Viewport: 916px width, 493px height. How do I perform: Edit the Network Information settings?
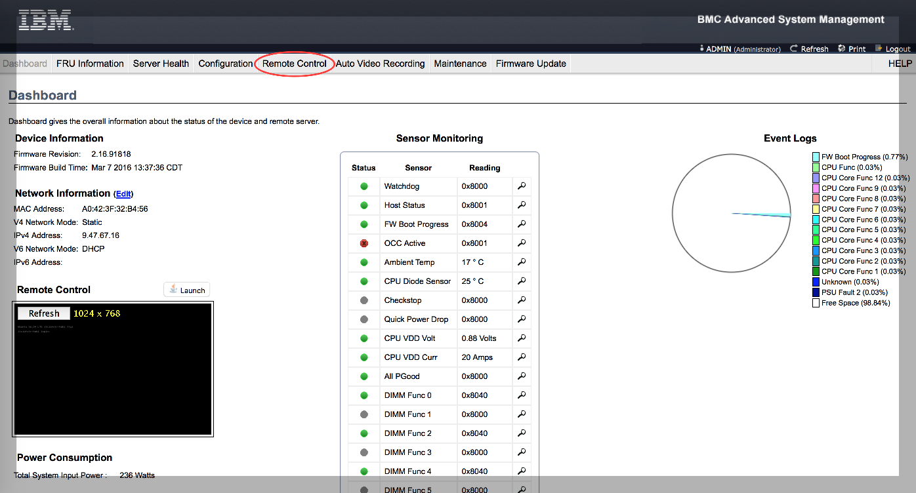(x=124, y=194)
